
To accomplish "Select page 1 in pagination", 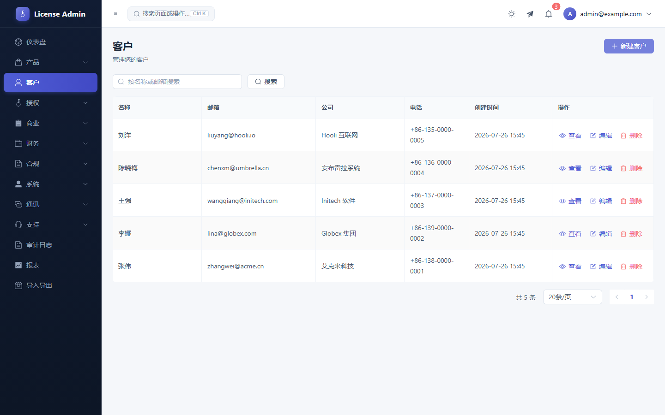I will [632, 297].
